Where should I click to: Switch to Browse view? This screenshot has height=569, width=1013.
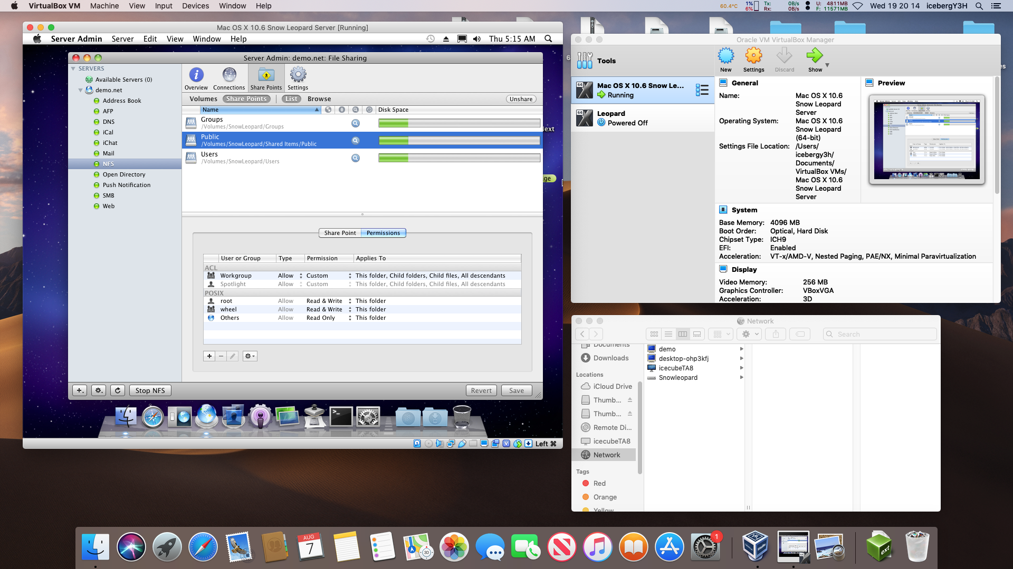tap(319, 99)
